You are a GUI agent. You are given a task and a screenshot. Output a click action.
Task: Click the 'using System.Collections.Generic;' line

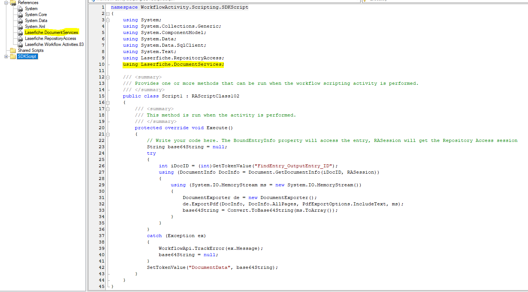[x=172, y=26]
